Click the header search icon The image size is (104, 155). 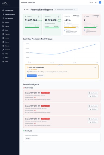[x=90, y=2]
